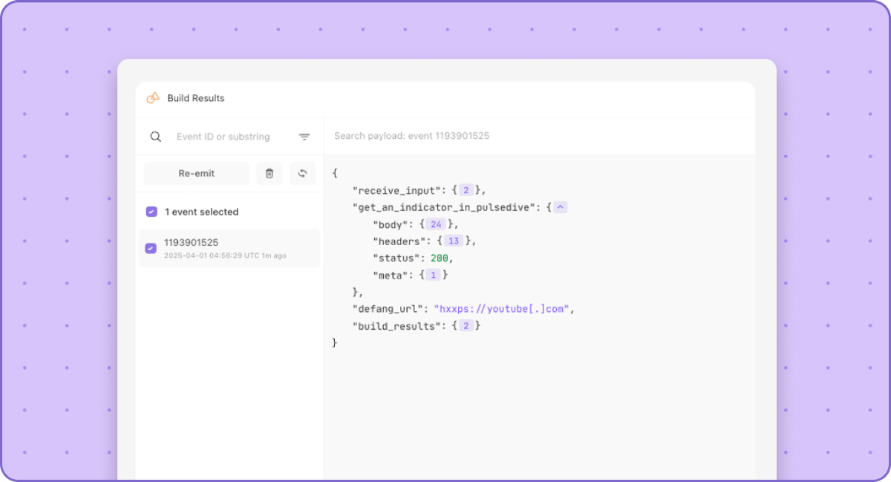Click the status value 200

[440, 258]
